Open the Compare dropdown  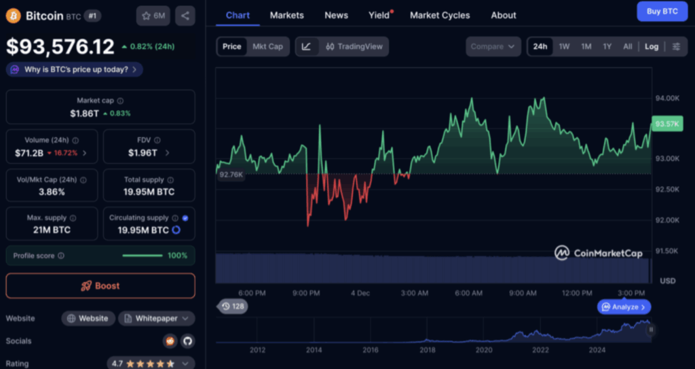[x=493, y=46]
